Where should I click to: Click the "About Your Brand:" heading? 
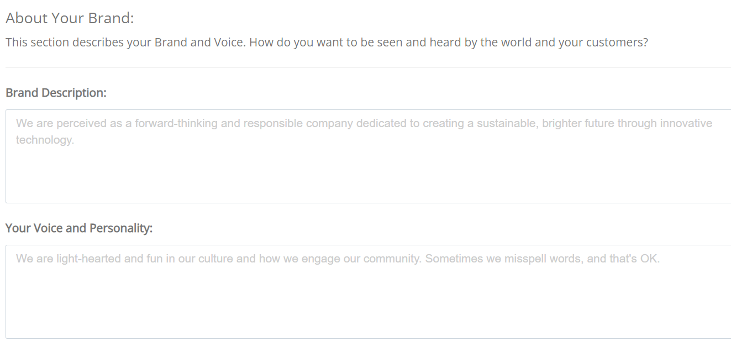coord(70,18)
